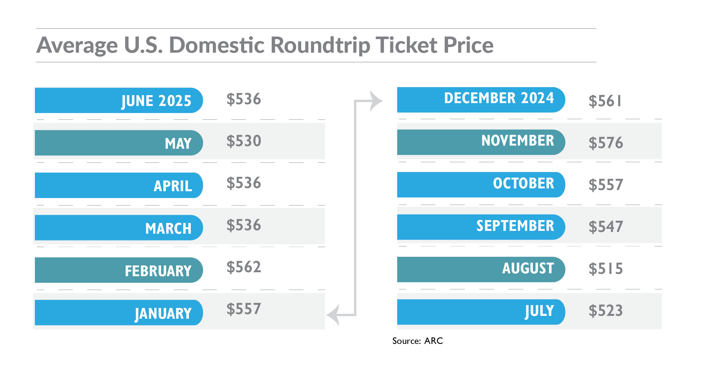709x366 pixels.
Task: Click the arrow pointing to December 2024
Action: tap(376, 101)
